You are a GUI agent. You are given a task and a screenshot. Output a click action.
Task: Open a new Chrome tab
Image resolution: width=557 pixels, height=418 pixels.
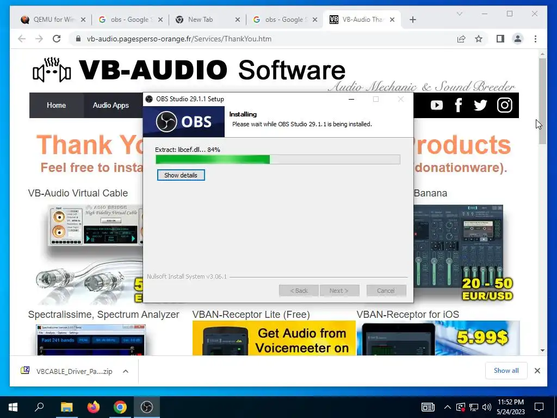coord(412,20)
